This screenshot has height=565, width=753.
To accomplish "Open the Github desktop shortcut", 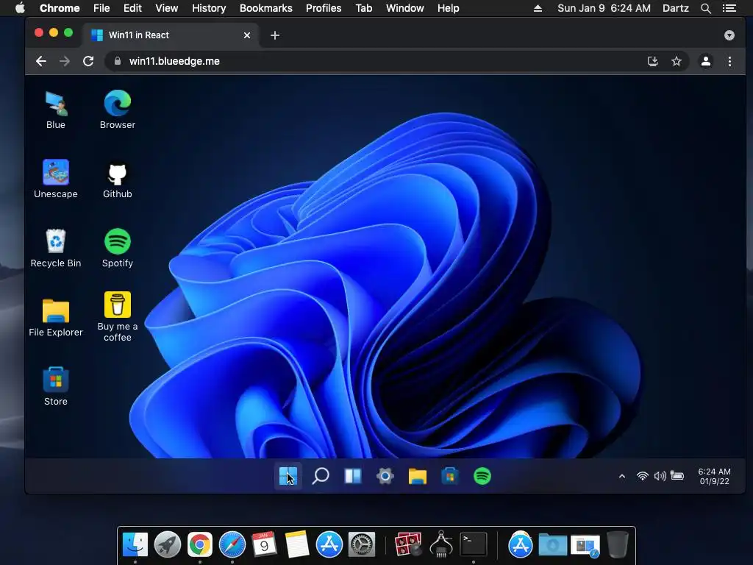I will click(x=117, y=180).
